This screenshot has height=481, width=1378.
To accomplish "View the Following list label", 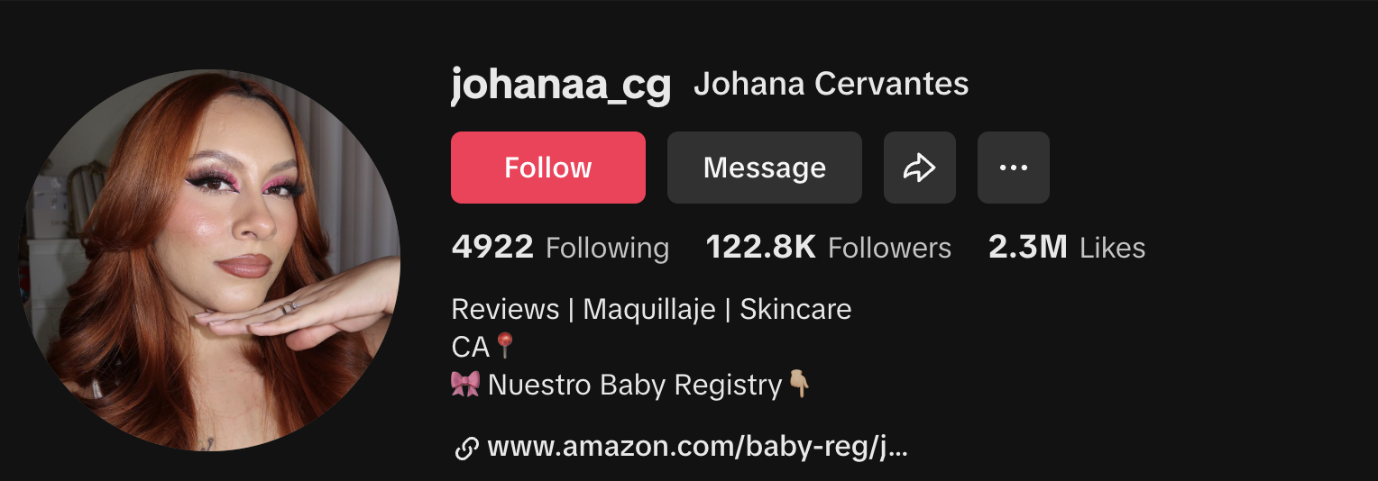I will (608, 248).
